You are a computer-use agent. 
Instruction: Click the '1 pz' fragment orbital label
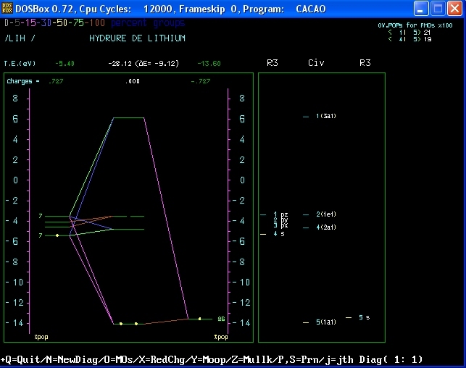click(280, 214)
